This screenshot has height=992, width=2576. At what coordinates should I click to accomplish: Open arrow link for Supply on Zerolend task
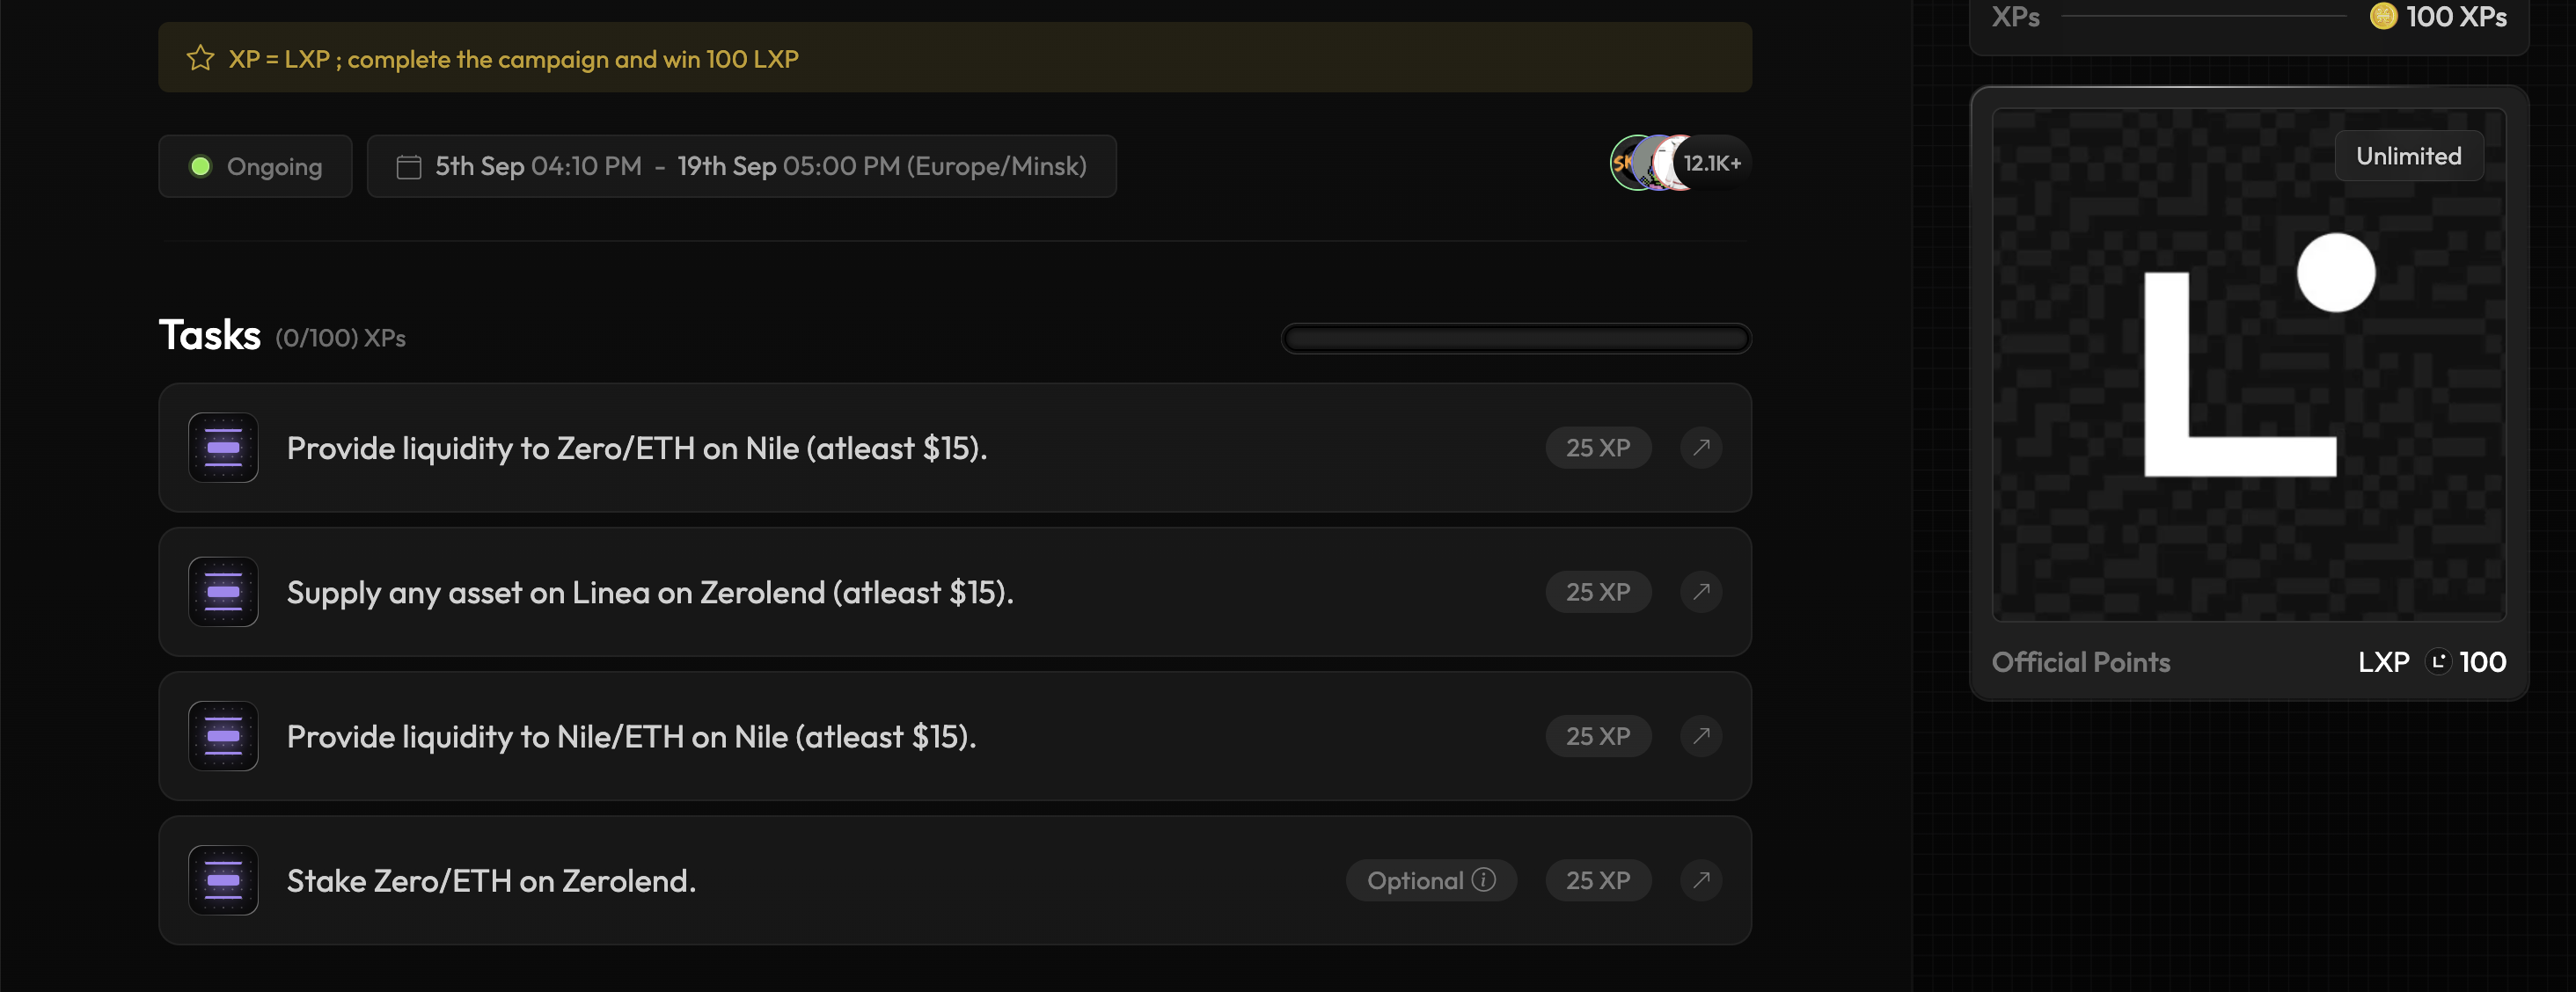tap(1700, 591)
